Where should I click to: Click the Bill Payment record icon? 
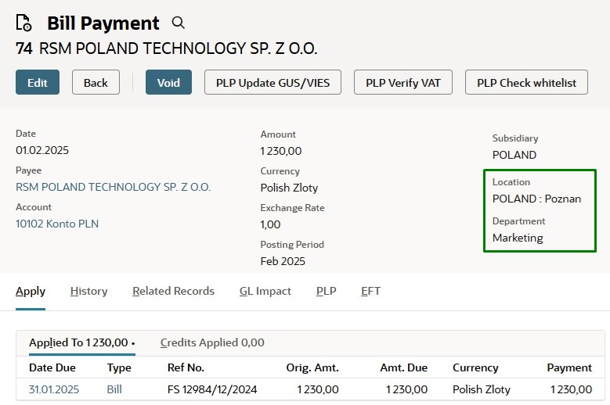tap(24, 23)
